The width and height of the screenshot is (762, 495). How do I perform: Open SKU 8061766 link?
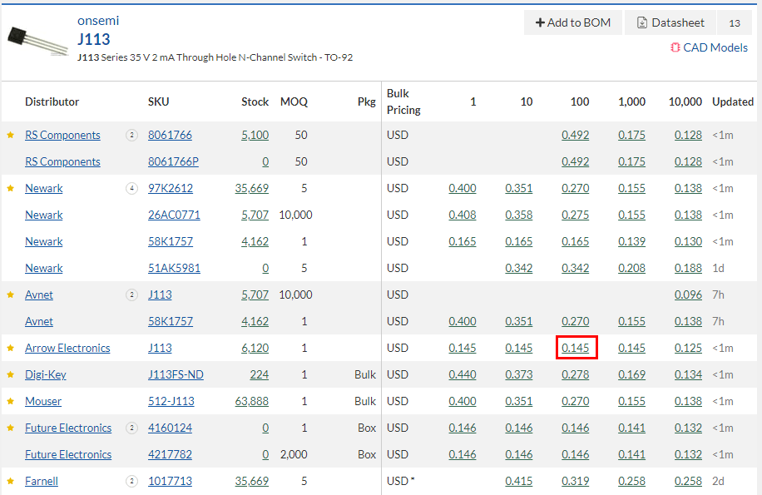tap(170, 135)
